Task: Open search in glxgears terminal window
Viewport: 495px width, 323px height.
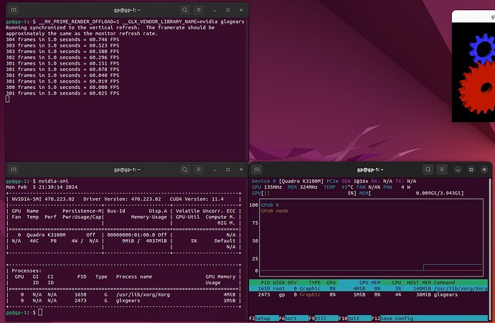Action: point(184,10)
